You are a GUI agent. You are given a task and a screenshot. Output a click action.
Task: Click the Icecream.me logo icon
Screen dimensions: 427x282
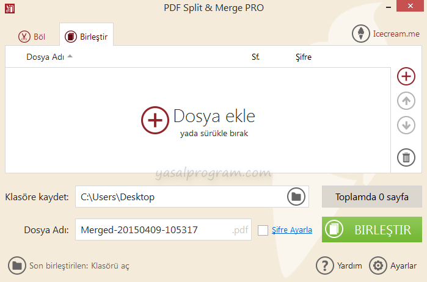point(361,34)
